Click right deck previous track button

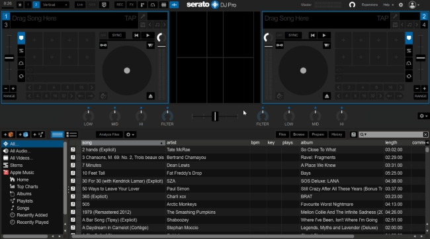pos(313,35)
